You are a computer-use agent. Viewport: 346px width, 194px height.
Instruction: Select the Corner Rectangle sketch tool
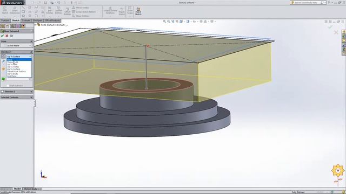click(x=23, y=12)
